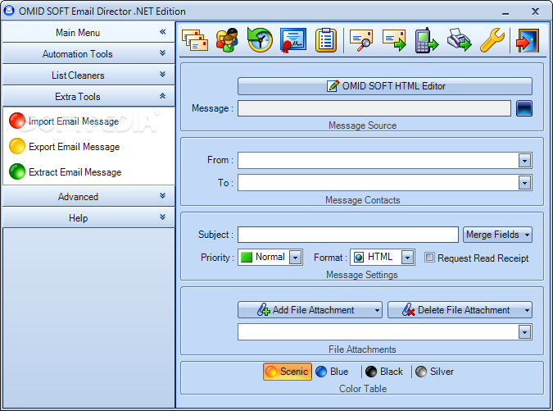Click Export Email Message link
This screenshot has width=553, height=411.
(x=75, y=147)
